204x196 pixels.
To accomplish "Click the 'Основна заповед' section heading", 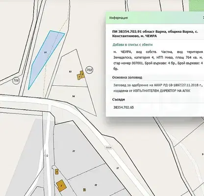I will coord(127,77).
